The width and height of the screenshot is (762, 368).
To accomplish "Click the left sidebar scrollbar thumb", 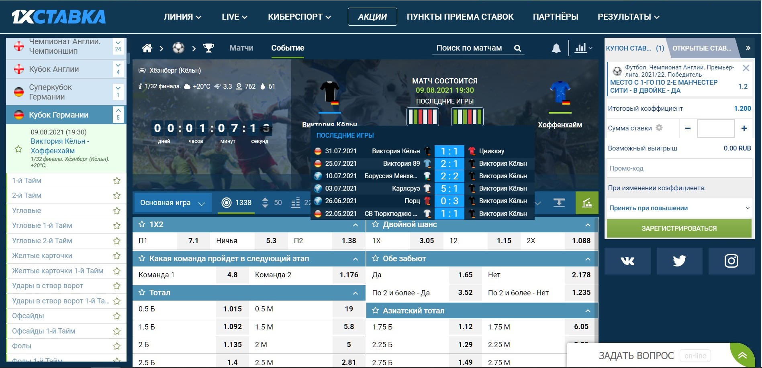I will click(129, 59).
